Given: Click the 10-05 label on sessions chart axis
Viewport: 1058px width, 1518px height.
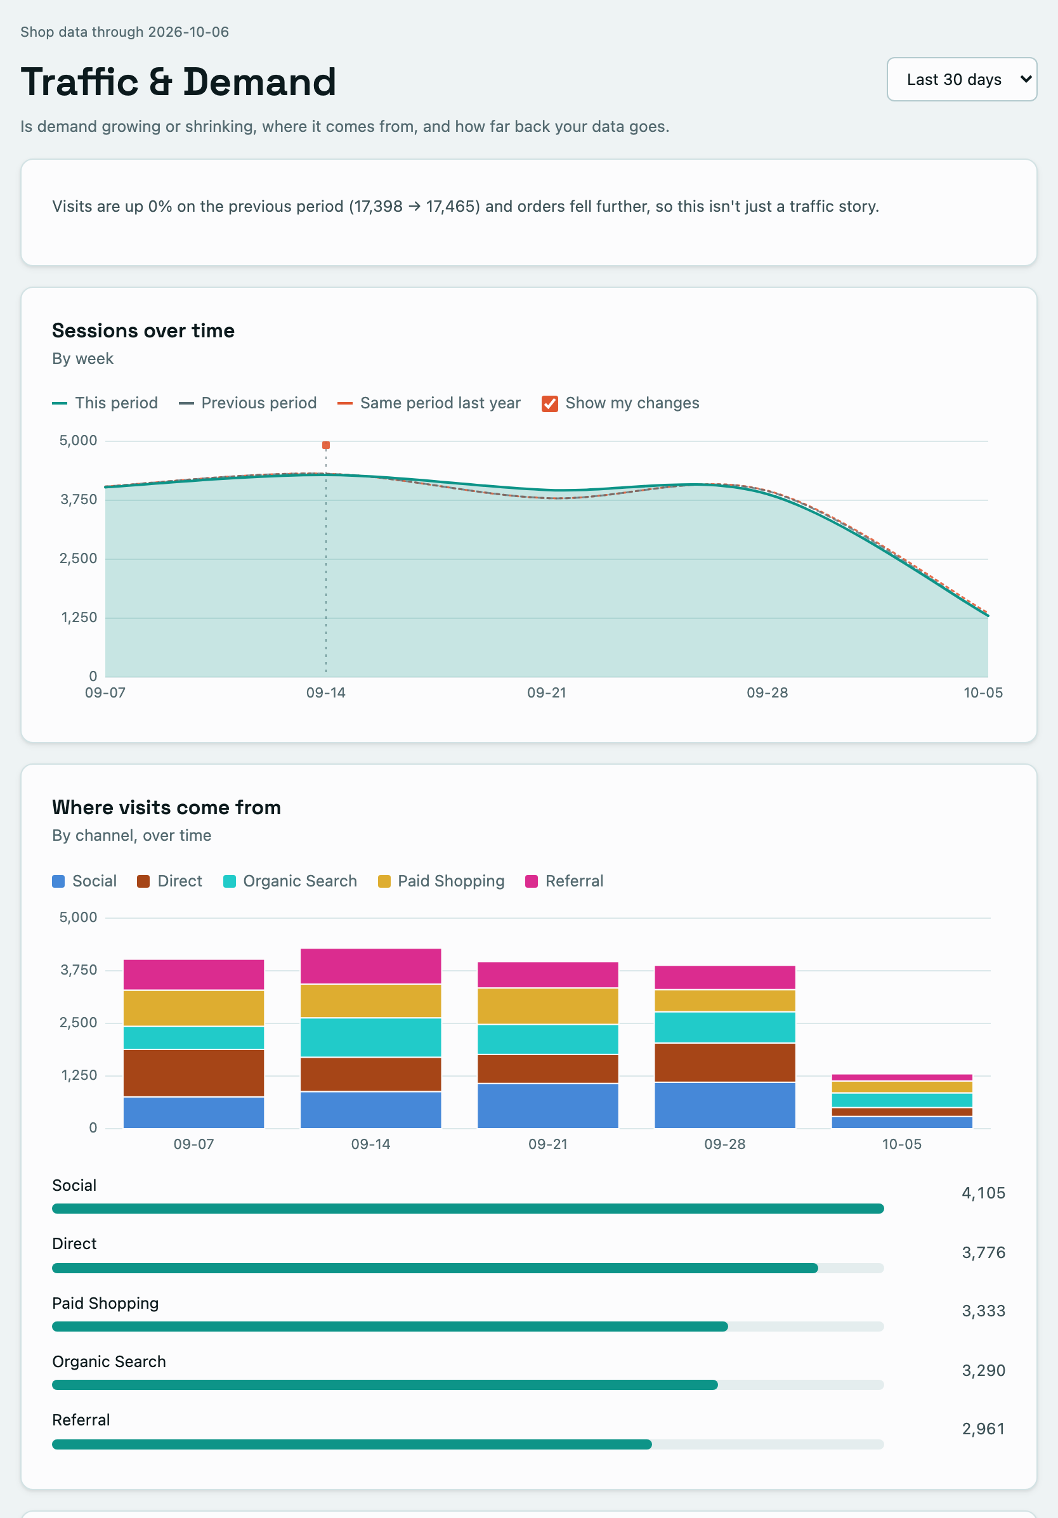Looking at the screenshot, I should click(x=983, y=693).
